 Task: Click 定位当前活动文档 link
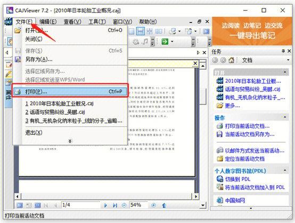click(x=245, y=159)
